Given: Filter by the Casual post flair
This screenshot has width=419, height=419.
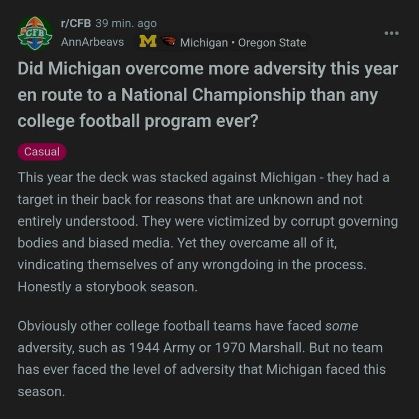Looking at the screenshot, I should coord(42,152).
